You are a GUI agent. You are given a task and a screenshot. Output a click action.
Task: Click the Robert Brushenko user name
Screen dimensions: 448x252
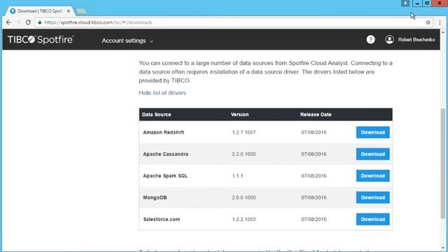pyautogui.click(x=416, y=40)
